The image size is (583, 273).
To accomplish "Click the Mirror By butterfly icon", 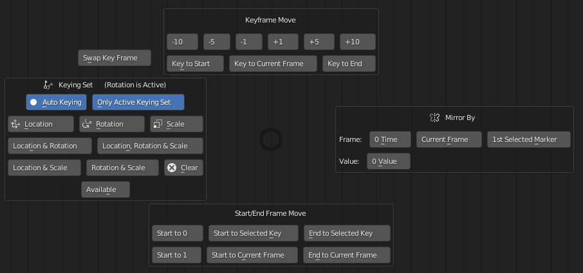I will 434,118.
